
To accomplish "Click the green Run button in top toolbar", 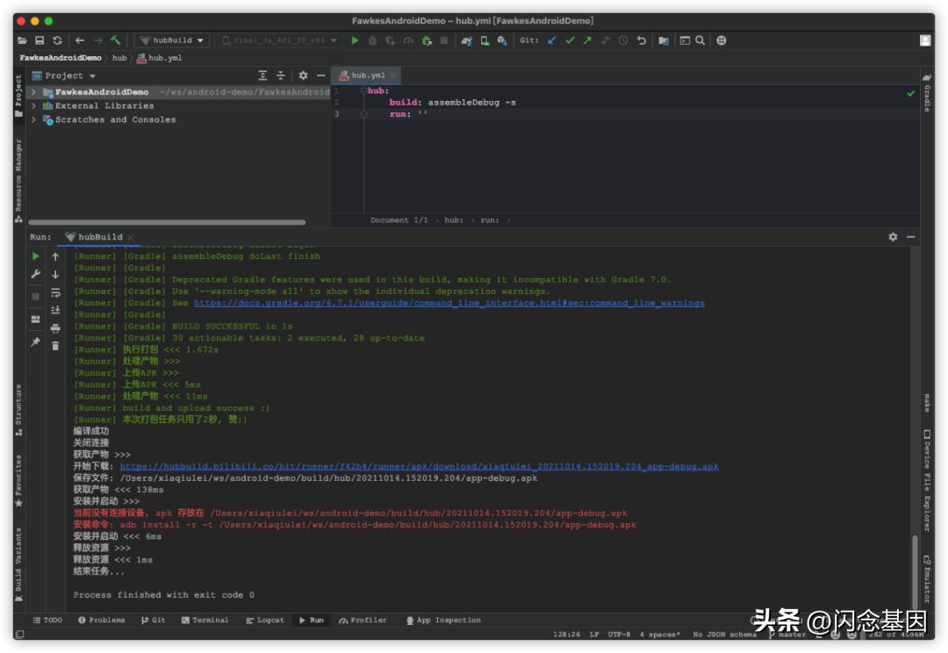I will tap(355, 40).
